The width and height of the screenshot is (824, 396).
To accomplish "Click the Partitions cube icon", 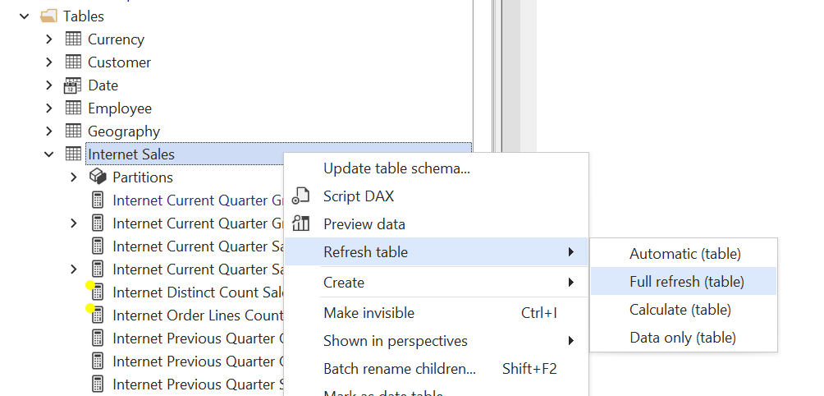I will (x=98, y=177).
